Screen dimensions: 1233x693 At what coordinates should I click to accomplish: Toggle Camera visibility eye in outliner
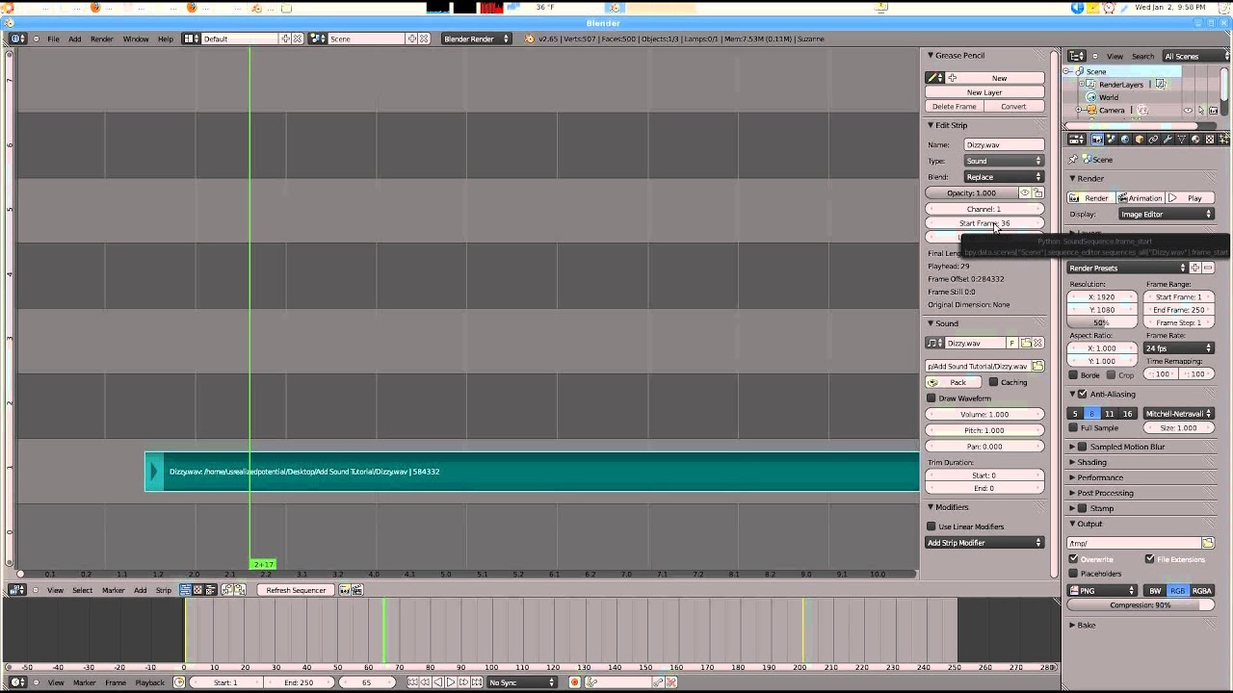point(1188,110)
